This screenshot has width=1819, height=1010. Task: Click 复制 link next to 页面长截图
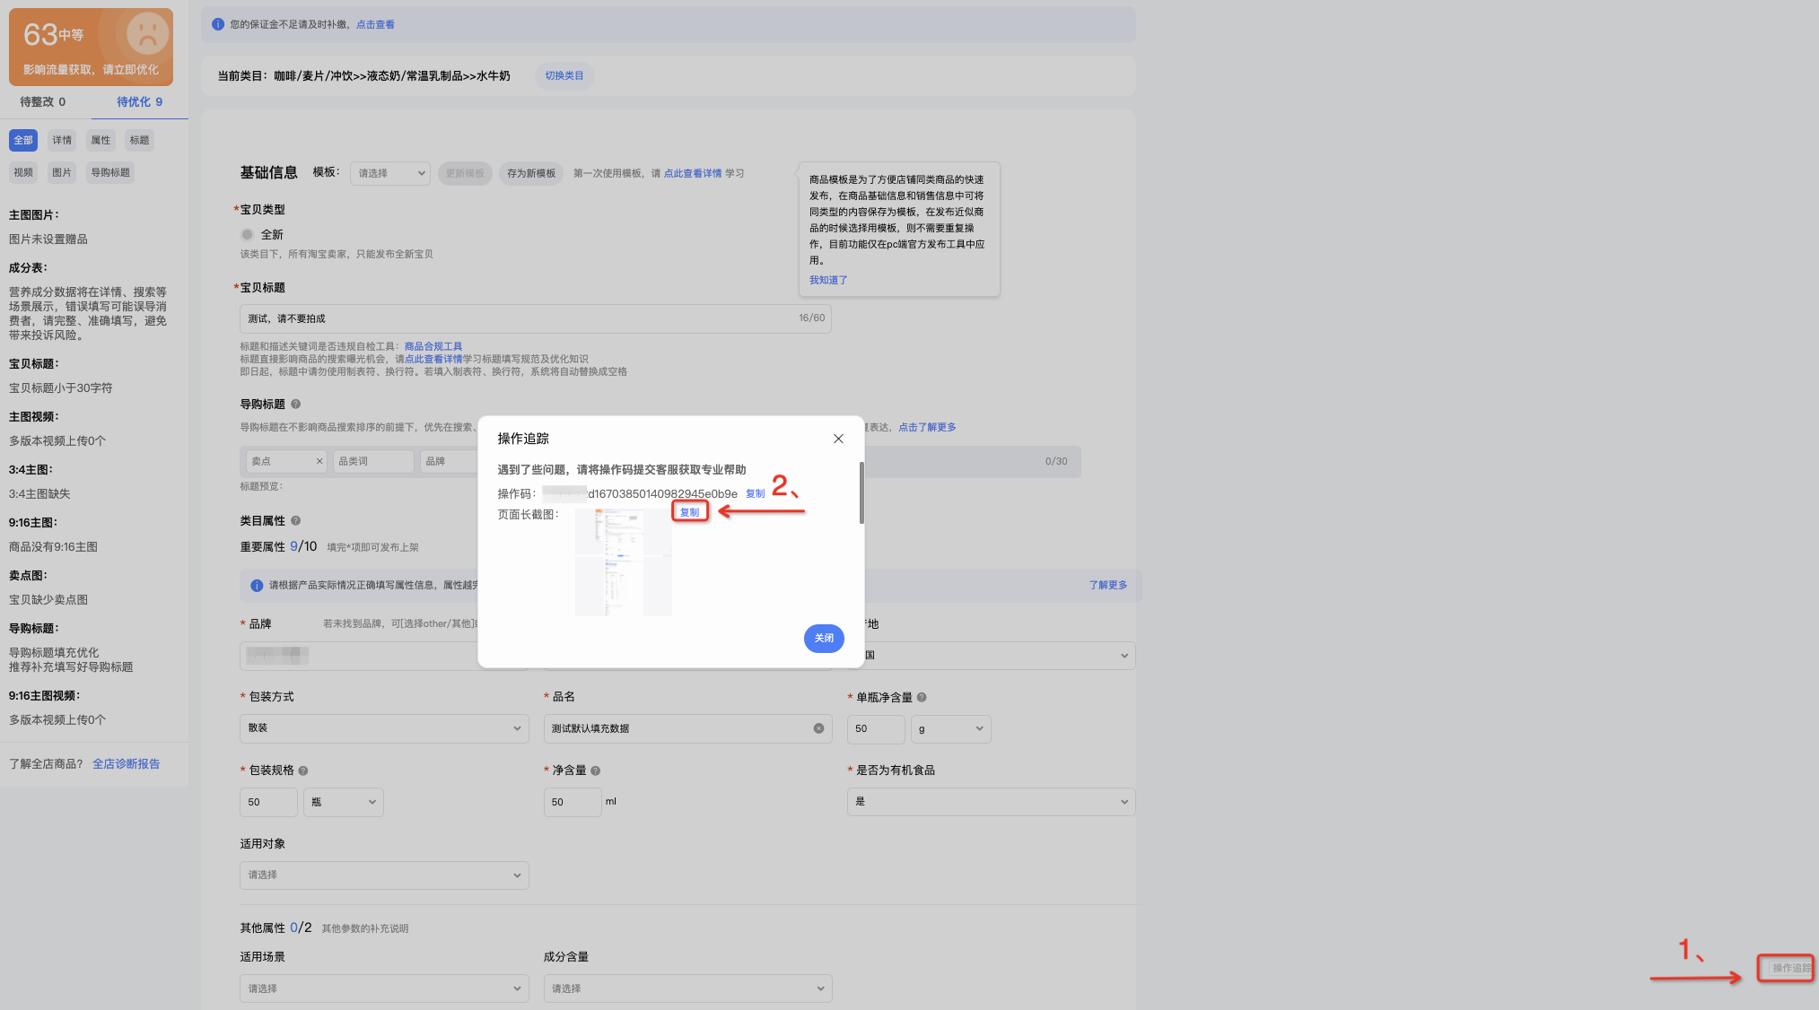tap(689, 512)
